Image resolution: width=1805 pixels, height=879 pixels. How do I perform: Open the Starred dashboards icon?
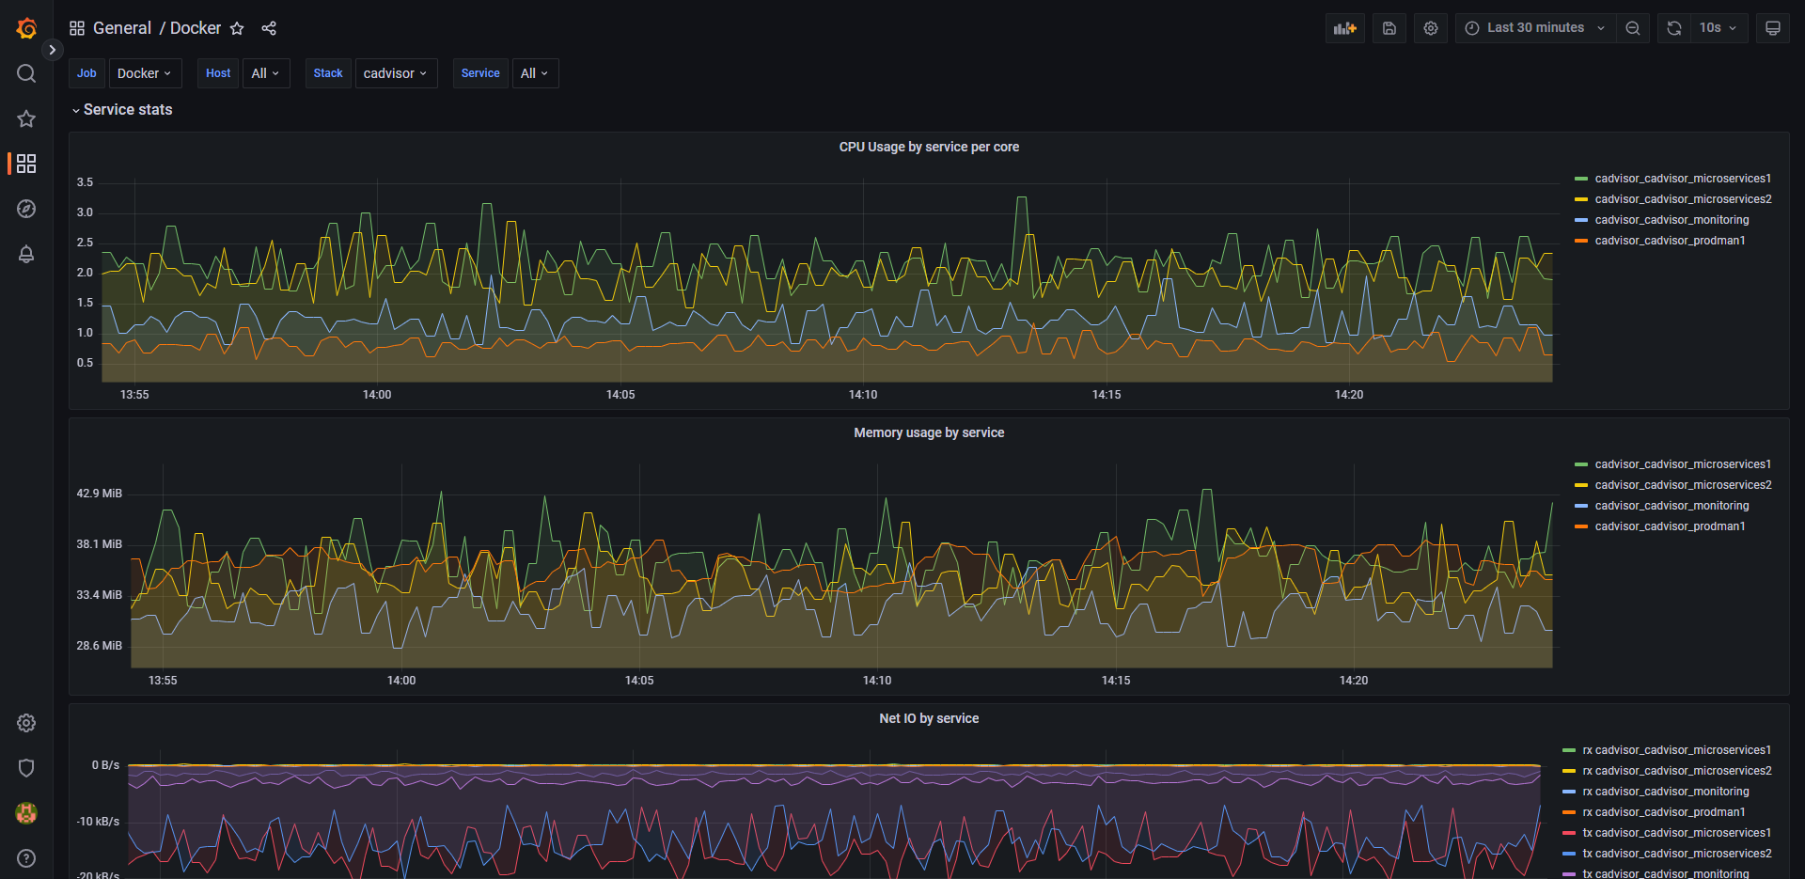point(26,118)
